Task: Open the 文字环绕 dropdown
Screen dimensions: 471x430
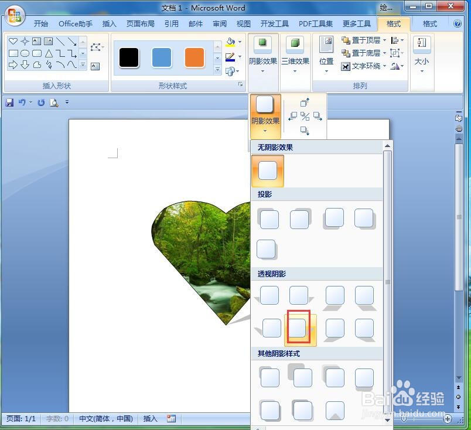Action: 363,66
